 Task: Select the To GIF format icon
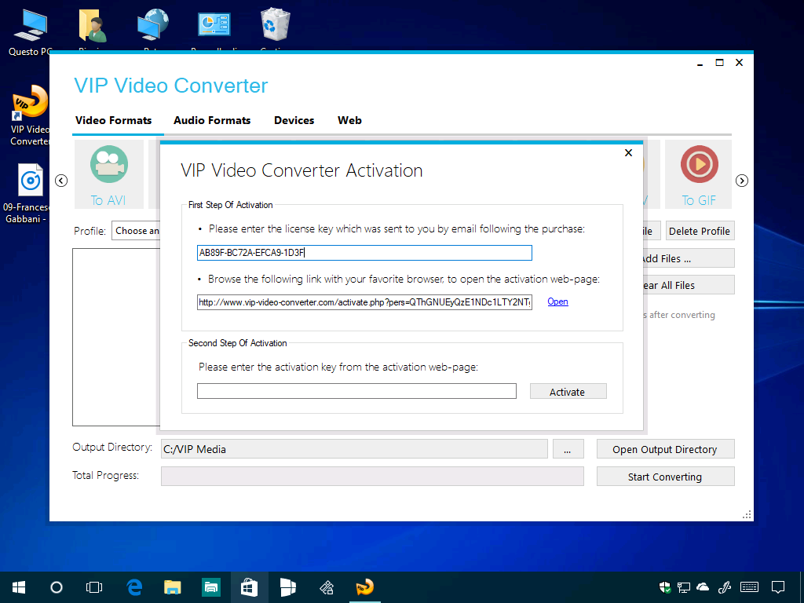(x=698, y=174)
